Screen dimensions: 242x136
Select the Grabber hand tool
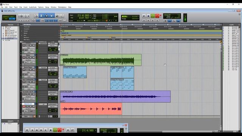pos(51,16)
